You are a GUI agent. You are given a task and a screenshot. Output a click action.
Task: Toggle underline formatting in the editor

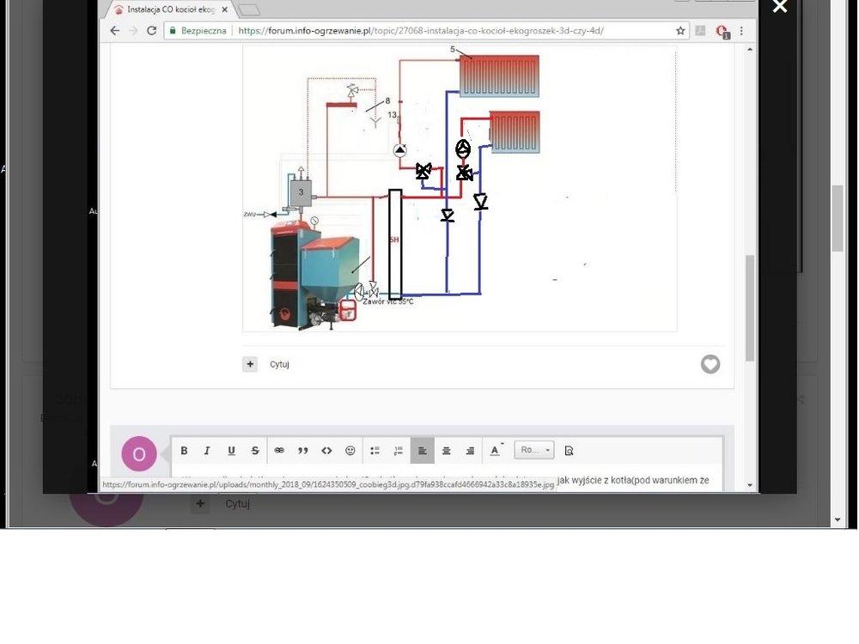(x=231, y=451)
